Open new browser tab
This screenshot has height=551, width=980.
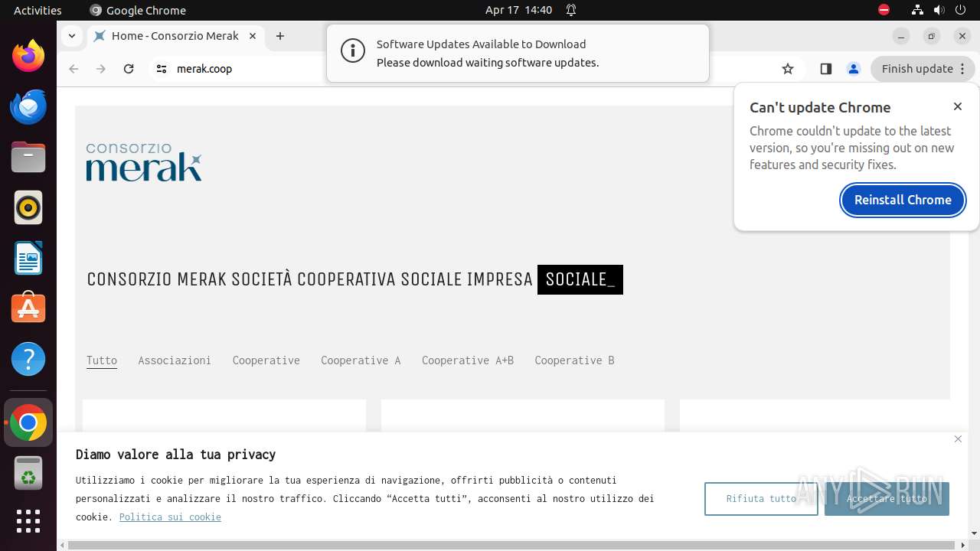pos(280,36)
